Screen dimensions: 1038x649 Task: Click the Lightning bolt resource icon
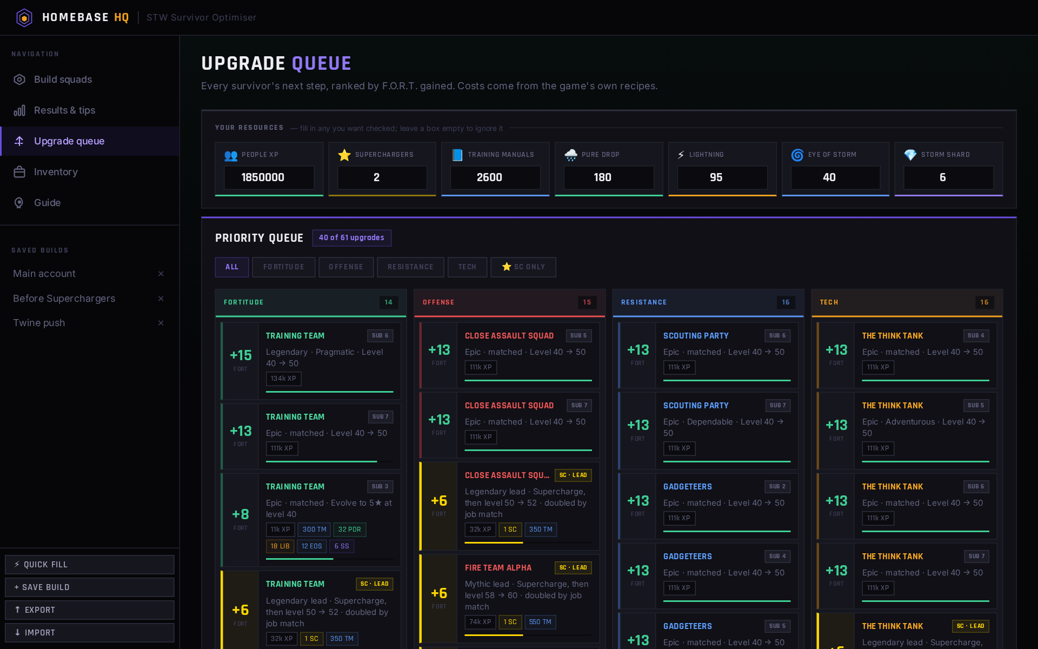point(681,155)
